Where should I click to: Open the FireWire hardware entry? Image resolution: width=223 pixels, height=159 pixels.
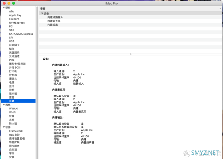[x=14, y=19]
